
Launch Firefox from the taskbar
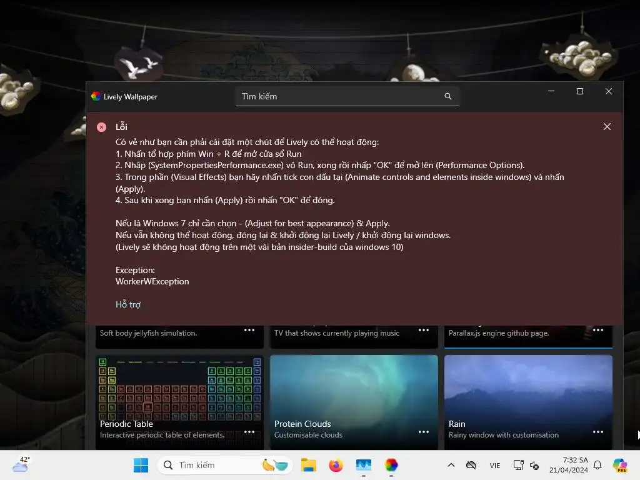click(336, 465)
